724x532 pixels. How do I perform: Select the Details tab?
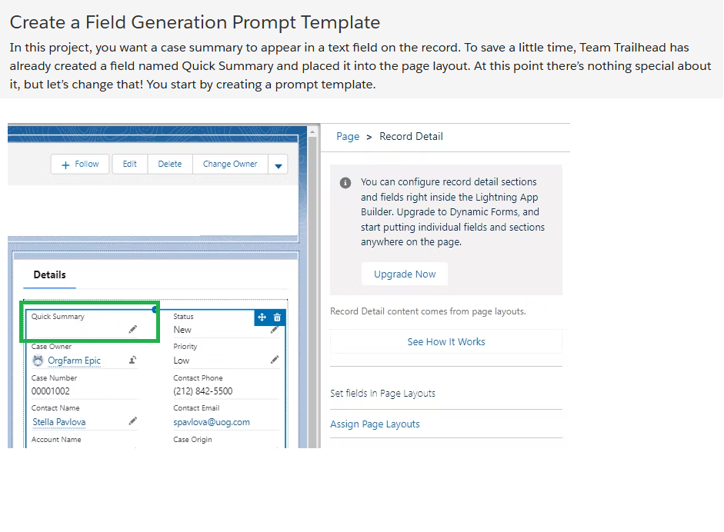pyautogui.click(x=49, y=275)
